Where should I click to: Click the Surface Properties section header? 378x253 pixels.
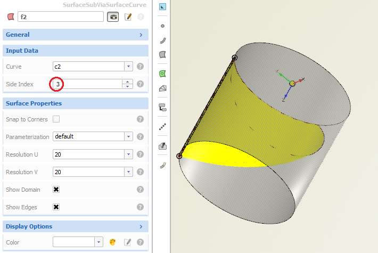pos(76,103)
